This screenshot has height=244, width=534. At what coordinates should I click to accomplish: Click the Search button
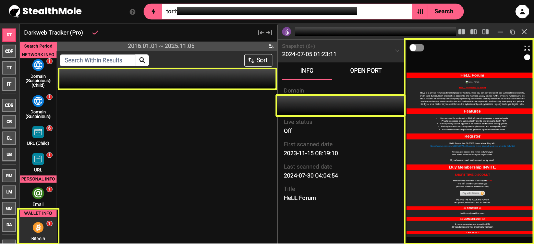(x=444, y=12)
